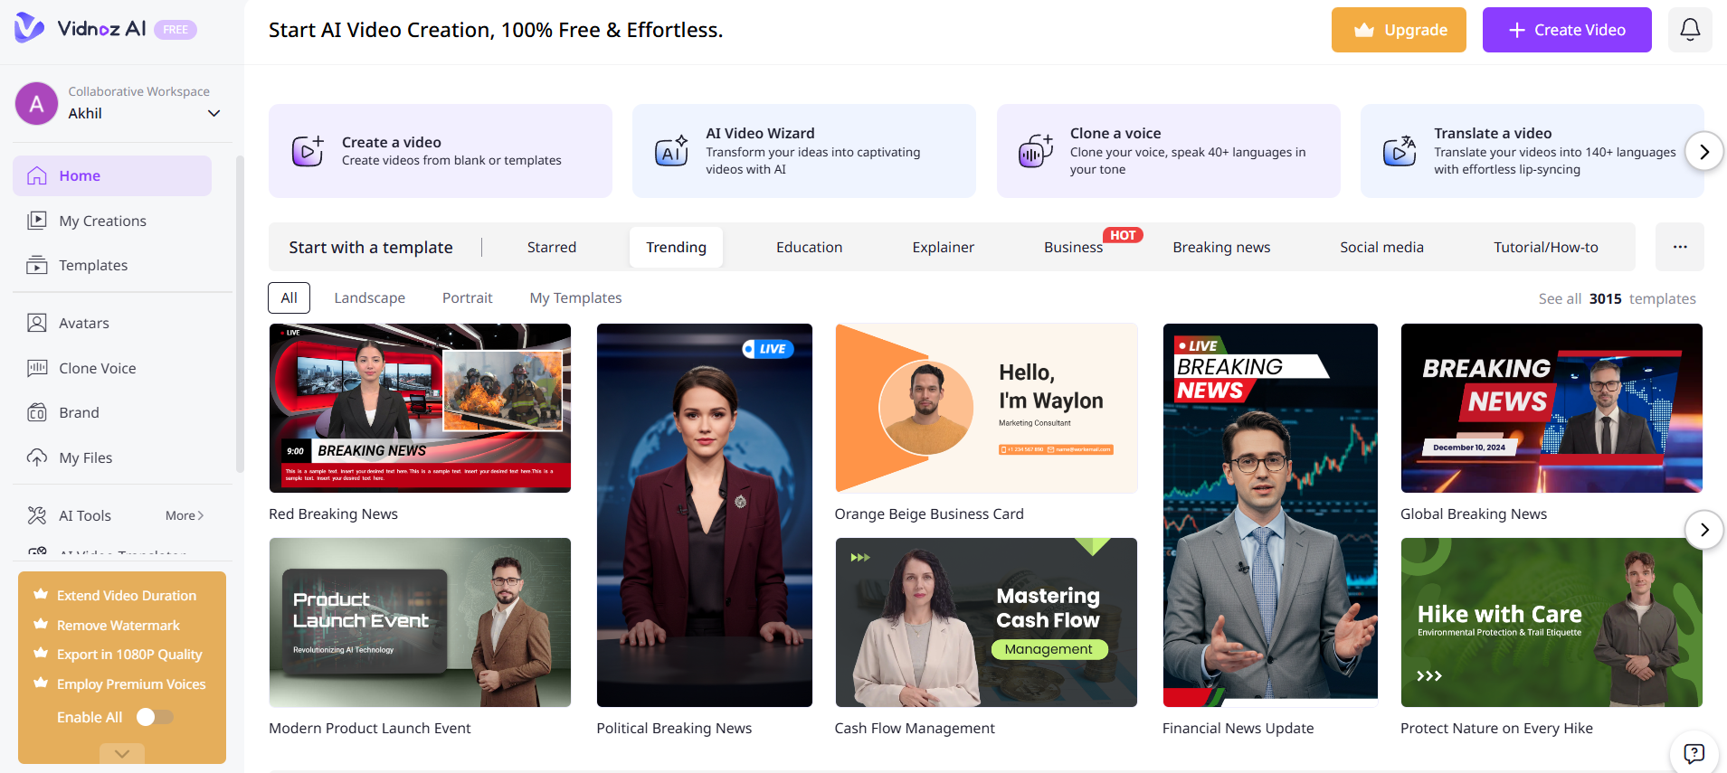
Task: Expand the Akhil workspace dropdown
Action: pos(214,113)
